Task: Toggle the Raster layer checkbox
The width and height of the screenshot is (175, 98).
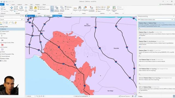Action: point(1,52)
